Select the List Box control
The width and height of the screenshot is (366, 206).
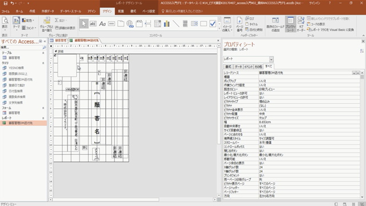tap(194, 23)
